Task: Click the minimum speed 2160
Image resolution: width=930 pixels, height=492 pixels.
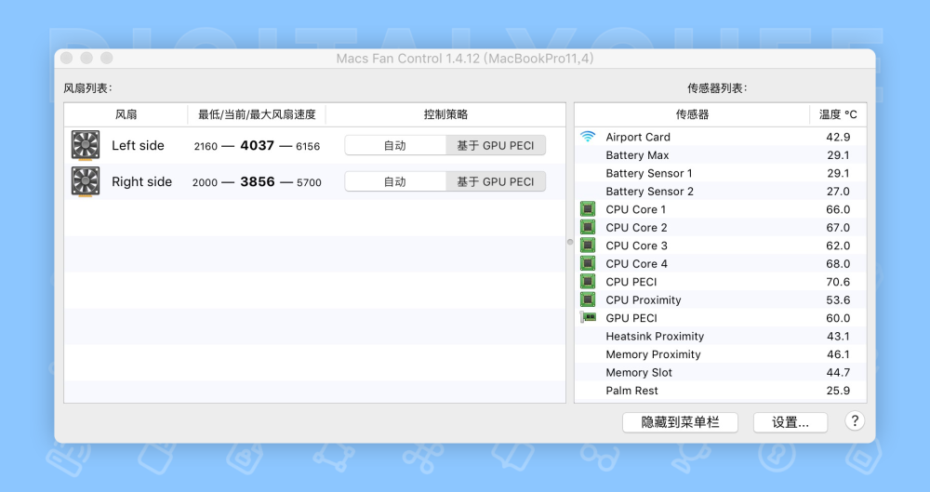Action: tap(206, 146)
